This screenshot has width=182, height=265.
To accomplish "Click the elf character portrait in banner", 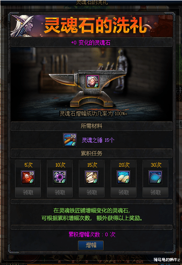I will coord(23,26).
